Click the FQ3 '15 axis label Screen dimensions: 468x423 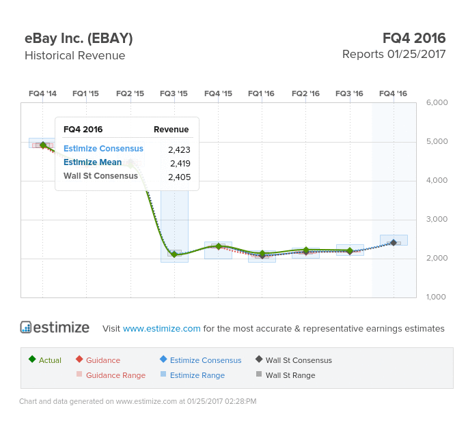click(174, 93)
